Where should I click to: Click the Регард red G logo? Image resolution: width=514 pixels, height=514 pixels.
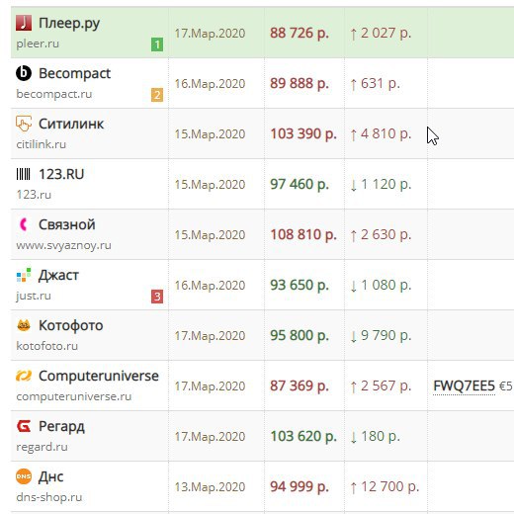(x=24, y=426)
